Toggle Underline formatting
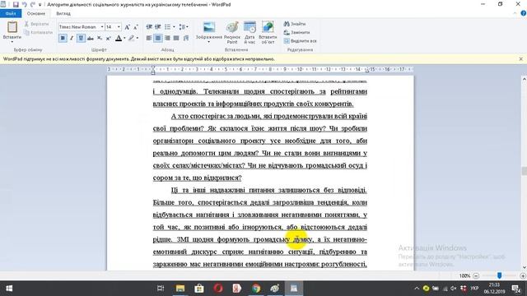The height and width of the screenshot is (296, 527). coord(81,39)
